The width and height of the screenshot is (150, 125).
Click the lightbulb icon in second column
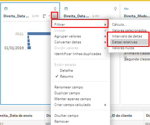pyautogui.click(x=115, y=9)
